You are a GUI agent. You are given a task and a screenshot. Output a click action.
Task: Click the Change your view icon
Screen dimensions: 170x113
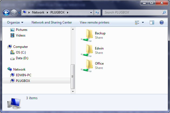[137, 22]
